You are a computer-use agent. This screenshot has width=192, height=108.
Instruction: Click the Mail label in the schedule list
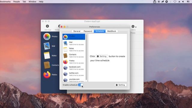[x=71, y=42]
